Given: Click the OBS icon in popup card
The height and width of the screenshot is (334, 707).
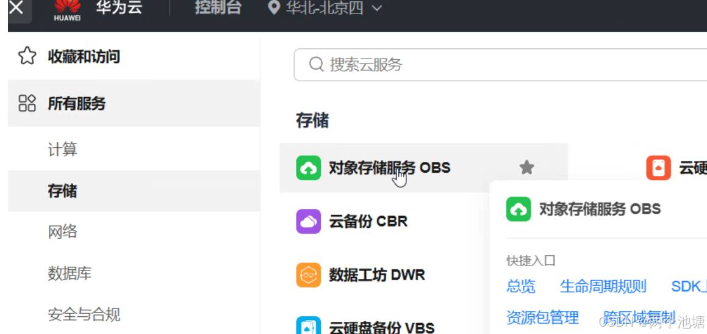Looking at the screenshot, I should [x=519, y=209].
